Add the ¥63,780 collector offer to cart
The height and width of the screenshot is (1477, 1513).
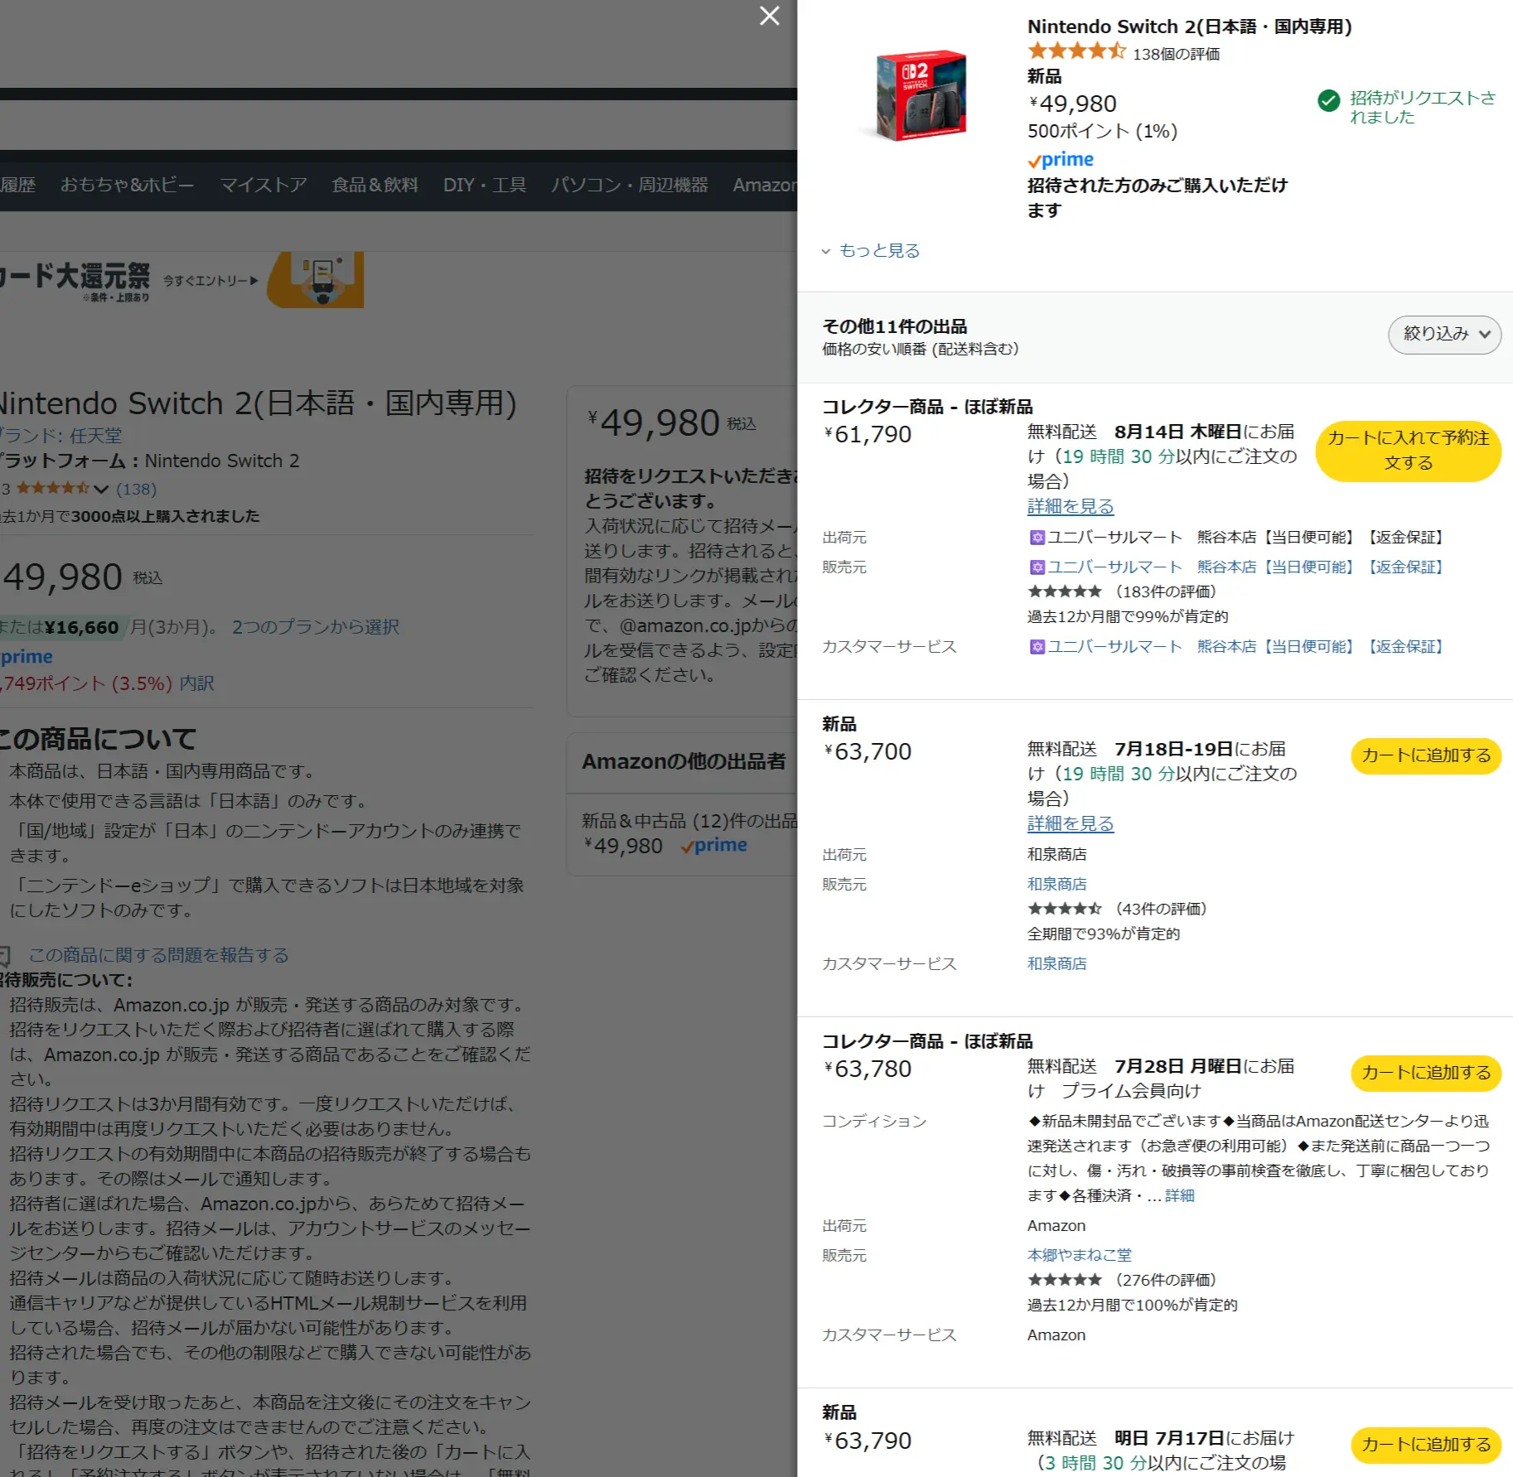(1425, 1073)
